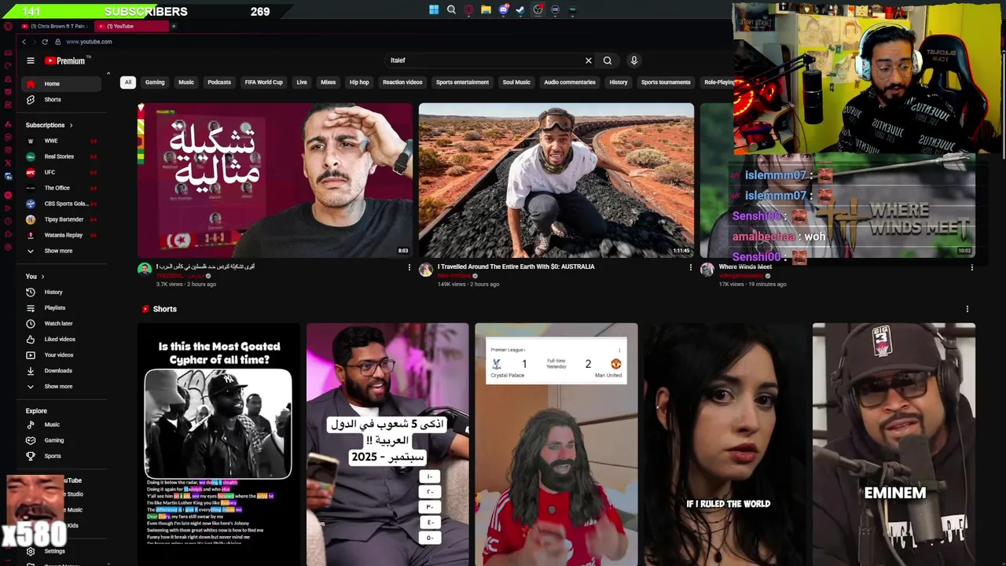
Task: Open the UFC subscription channel
Action: click(x=63, y=172)
